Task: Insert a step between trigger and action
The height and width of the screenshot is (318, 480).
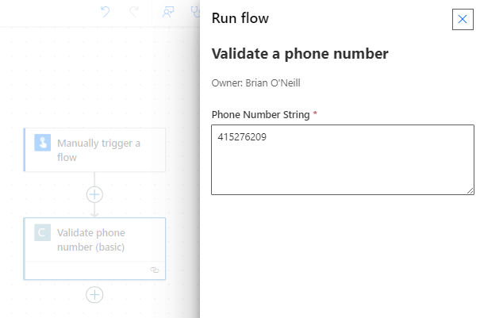Action: click(94, 193)
